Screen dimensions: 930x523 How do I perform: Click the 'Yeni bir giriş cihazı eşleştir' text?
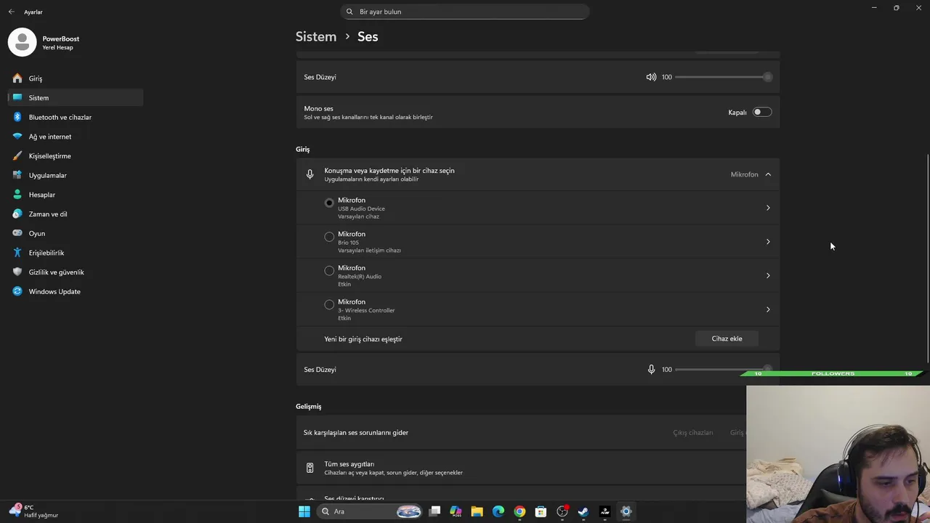point(363,339)
